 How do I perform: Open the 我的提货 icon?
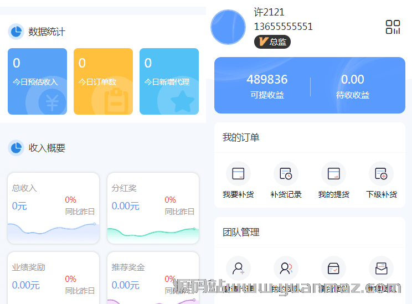click(x=333, y=174)
